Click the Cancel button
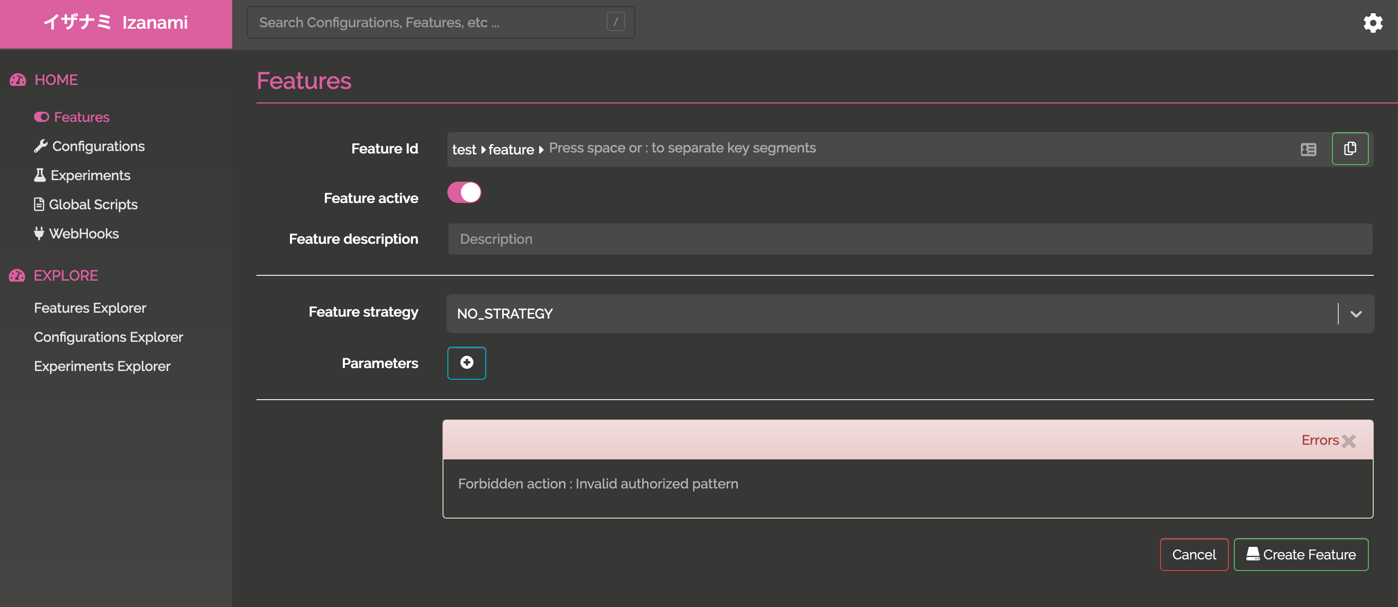1398x607 pixels. pos(1193,555)
